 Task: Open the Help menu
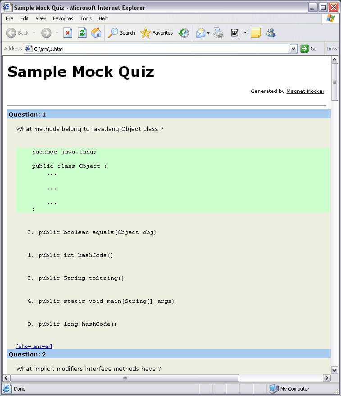104,18
